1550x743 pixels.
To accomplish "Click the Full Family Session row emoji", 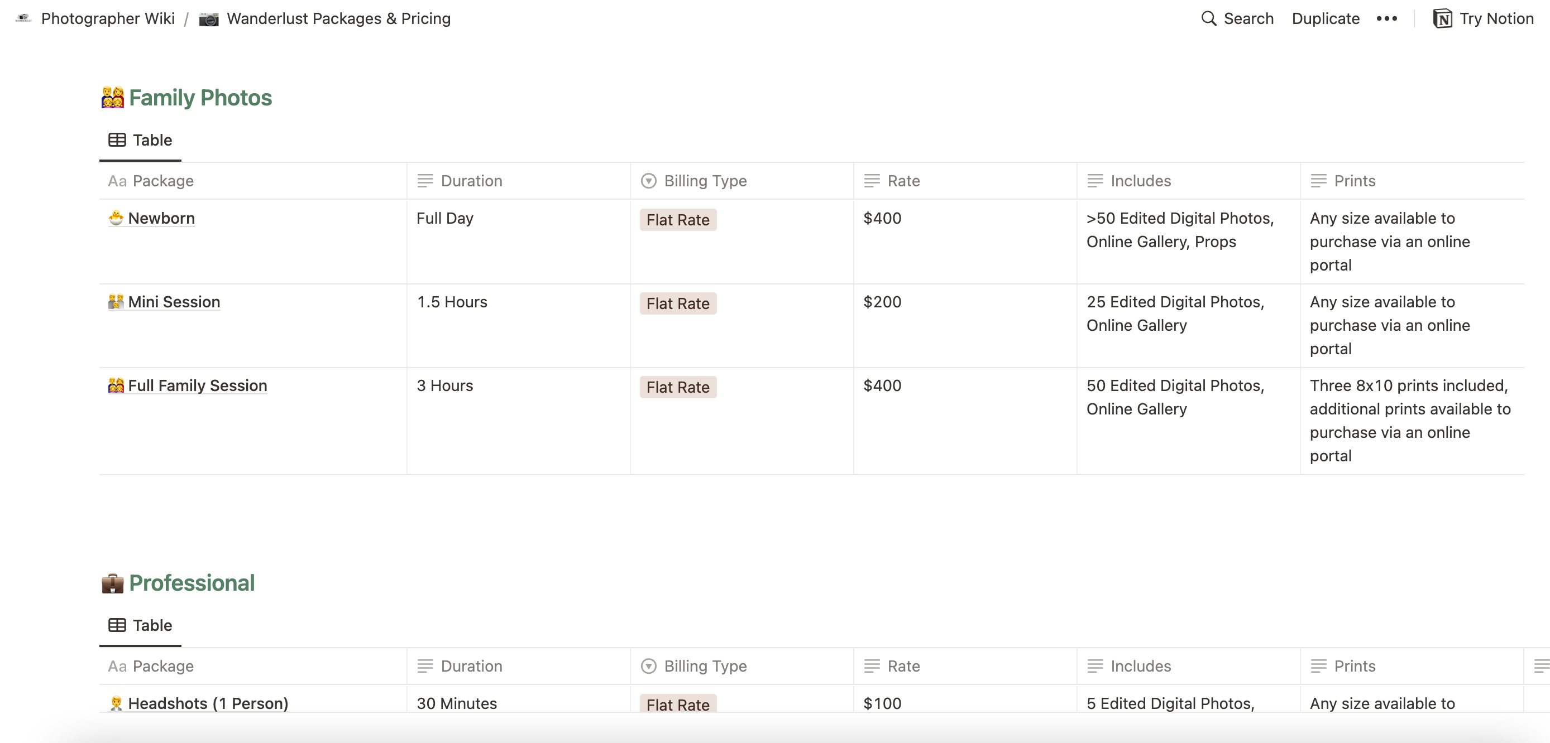I will tap(116, 385).
